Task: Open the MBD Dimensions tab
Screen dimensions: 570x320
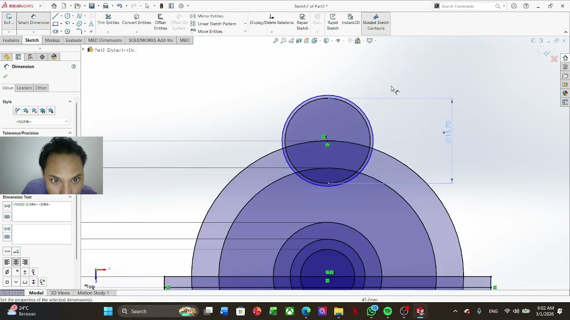Action: point(105,40)
